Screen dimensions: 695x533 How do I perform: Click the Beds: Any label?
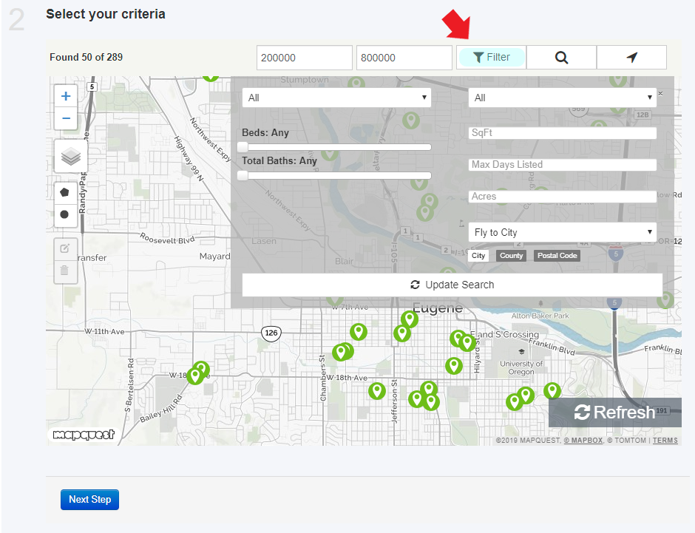[x=265, y=132]
